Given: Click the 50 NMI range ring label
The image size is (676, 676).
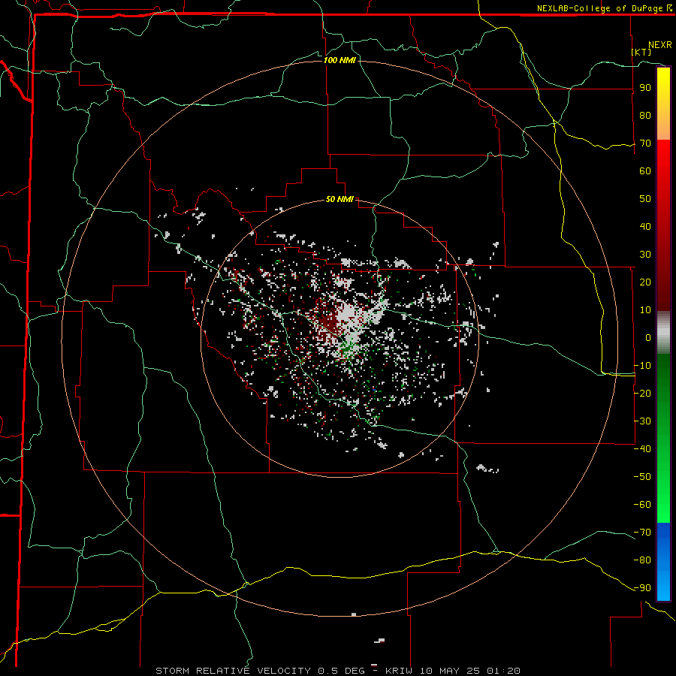Looking at the screenshot, I should pos(340,199).
